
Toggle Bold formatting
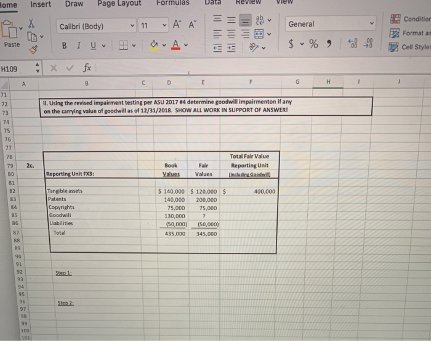pyautogui.click(x=64, y=46)
